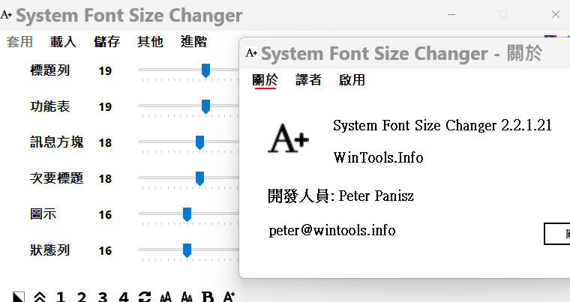Select preset 1 in bottom toolbar
Viewport: 570px width, 302px height.
click(x=61, y=297)
